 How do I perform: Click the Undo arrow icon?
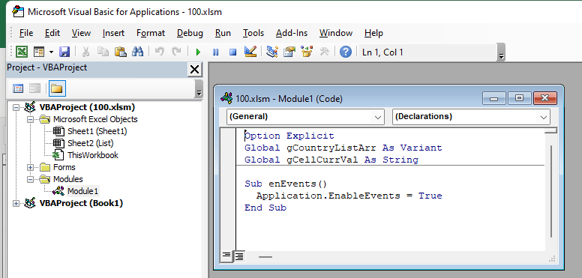pyautogui.click(x=159, y=52)
